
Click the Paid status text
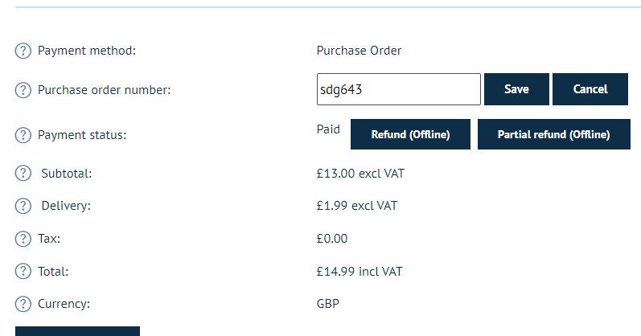328,129
